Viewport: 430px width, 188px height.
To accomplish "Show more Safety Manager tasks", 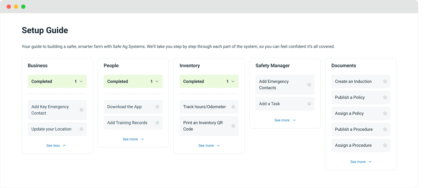I will [x=285, y=120].
